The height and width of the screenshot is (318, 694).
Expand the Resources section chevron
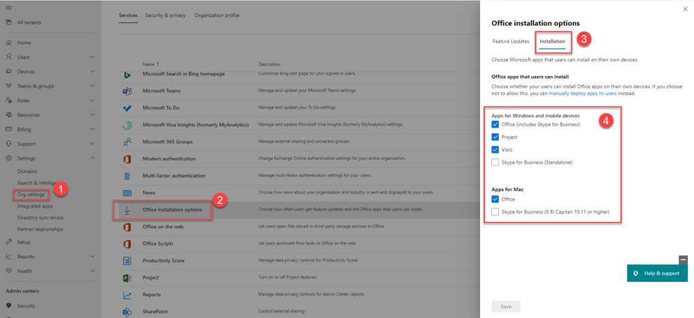92,115
